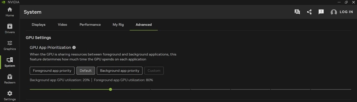The width and height of the screenshot is (357, 102).
Task: Go to Home in the sidebar
Action: pos(10,12)
